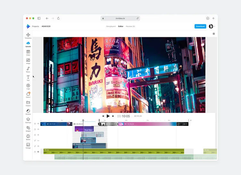Switch to the Storyboard tab
Screen dimensions: 241x175
tap(111, 26)
